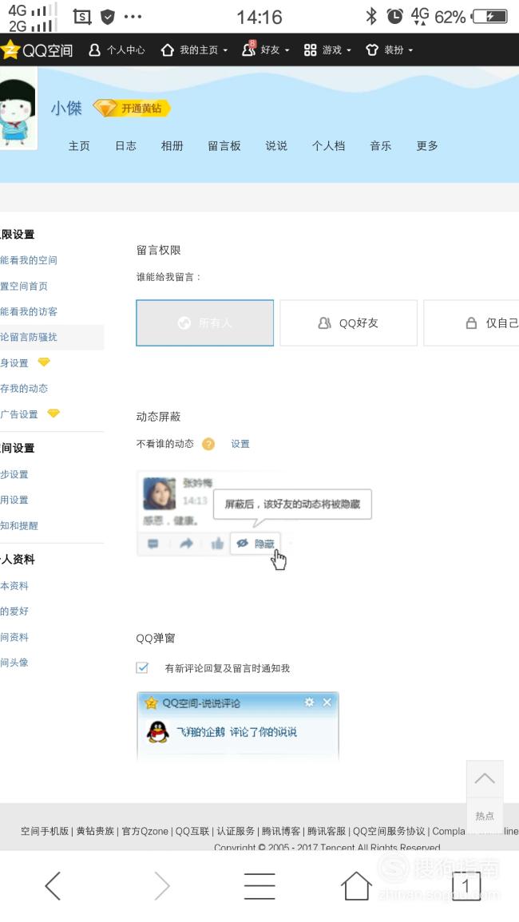519x922 pixels.
Task: Open the browser hamburger menu
Action: [x=259, y=886]
